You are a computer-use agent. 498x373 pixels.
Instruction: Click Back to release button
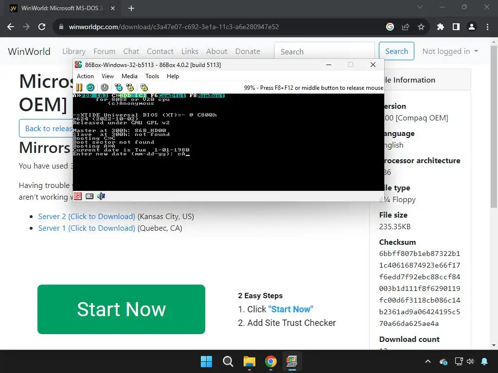coord(46,128)
